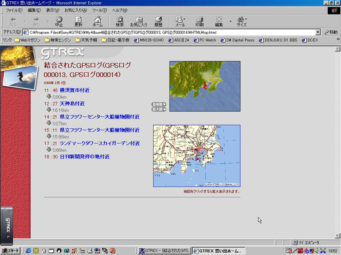Open the ランドマークタワースカイガーデン付近 link

coord(100,143)
